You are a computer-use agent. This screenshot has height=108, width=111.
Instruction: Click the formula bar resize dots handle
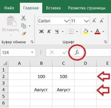(41, 52)
